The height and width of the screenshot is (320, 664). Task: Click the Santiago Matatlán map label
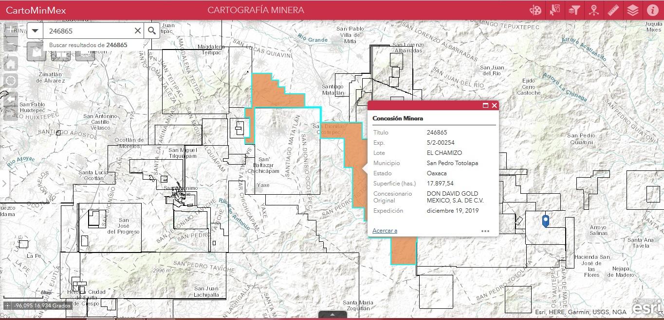tap(333, 89)
